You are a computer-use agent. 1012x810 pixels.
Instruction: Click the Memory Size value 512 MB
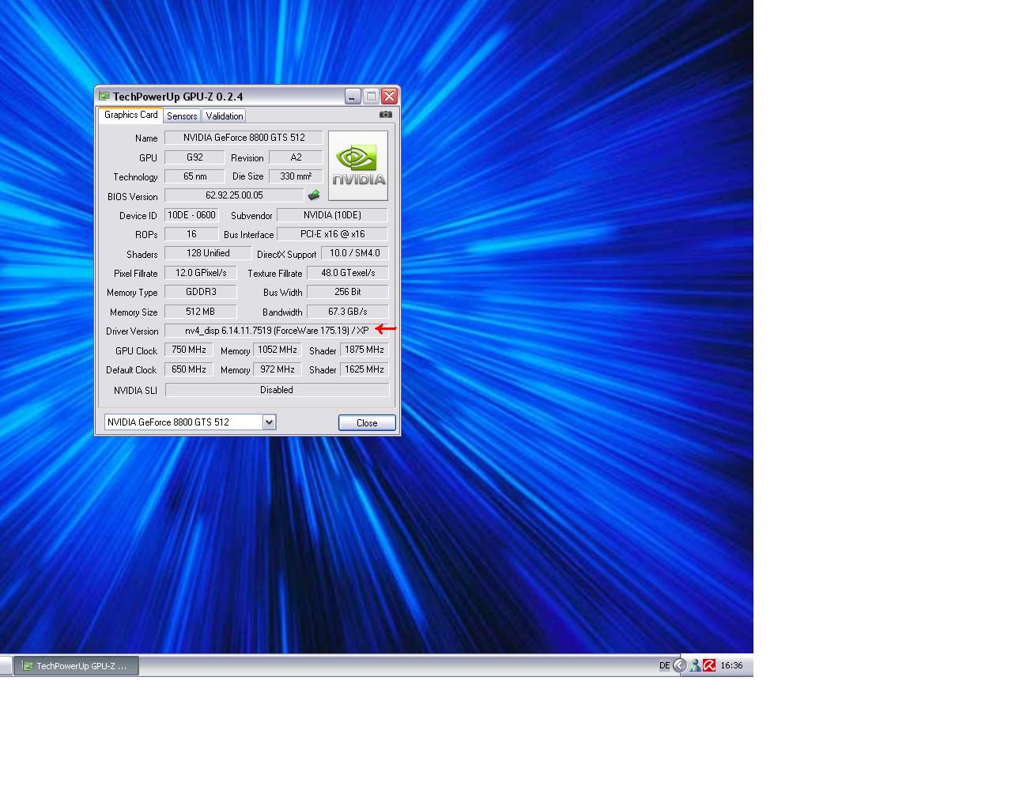(201, 312)
